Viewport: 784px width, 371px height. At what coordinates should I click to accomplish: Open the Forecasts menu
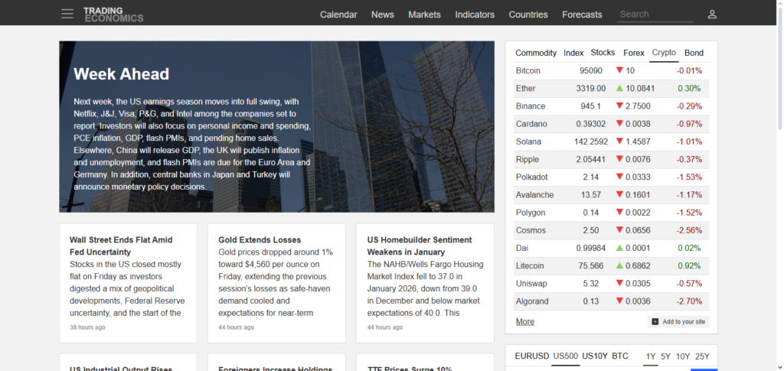[582, 15]
